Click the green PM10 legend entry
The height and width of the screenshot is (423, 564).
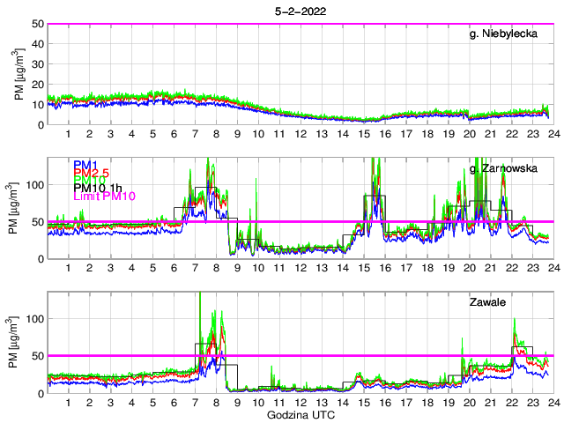[88, 181]
